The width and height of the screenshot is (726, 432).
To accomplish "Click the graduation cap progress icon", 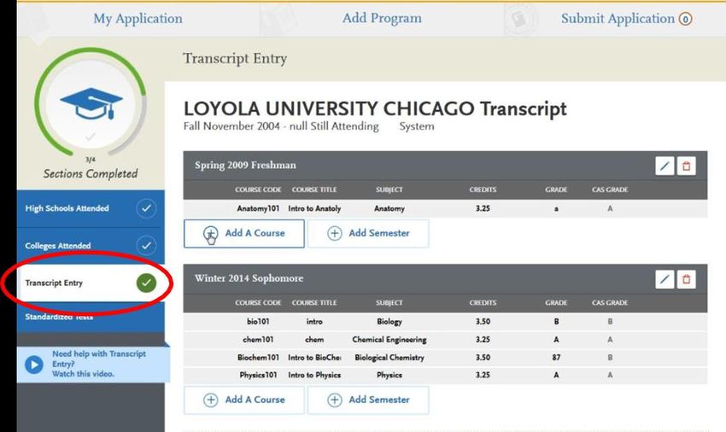I will tap(91, 103).
